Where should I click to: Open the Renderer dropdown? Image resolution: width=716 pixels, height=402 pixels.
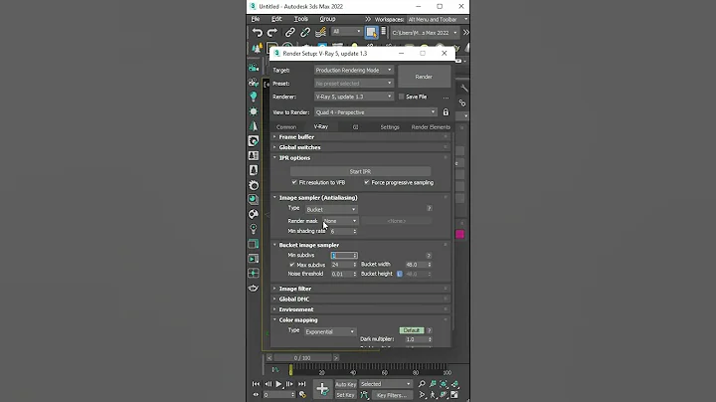pyautogui.click(x=353, y=97)
